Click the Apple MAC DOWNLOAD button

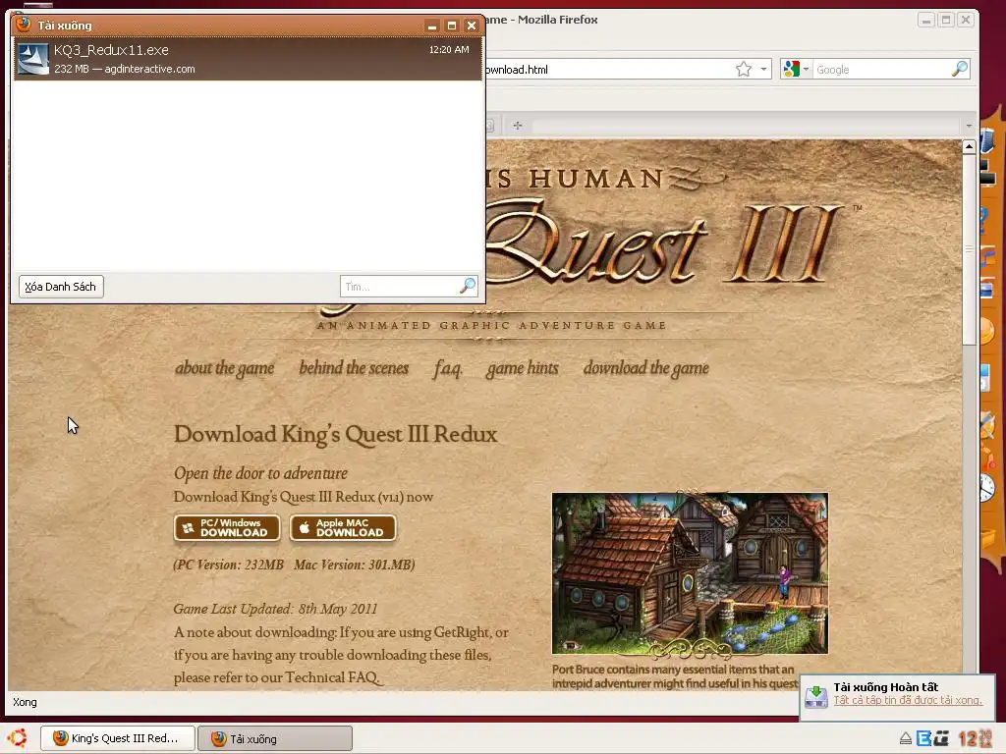(343, 527)
